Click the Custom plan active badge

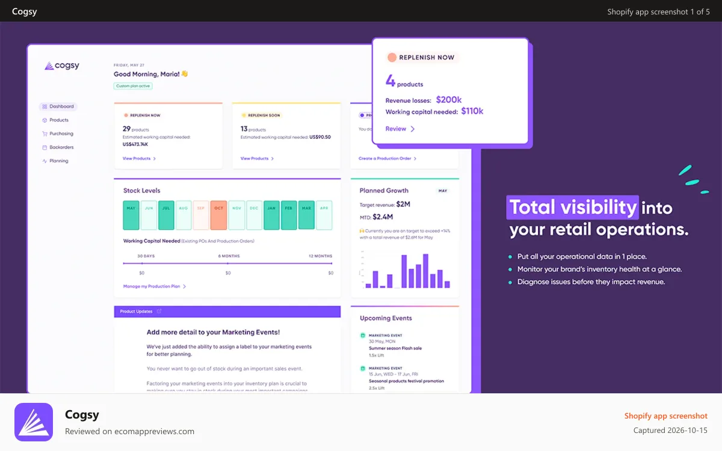pyautogui.click(x=133, y=86)
